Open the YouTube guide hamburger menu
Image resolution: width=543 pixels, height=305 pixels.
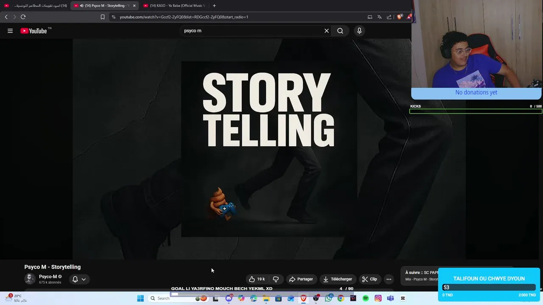tap(10, 30)
